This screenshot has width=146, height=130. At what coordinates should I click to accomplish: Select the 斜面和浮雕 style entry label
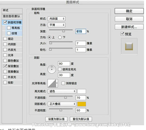pyautogui.click(x=15, y=22)
